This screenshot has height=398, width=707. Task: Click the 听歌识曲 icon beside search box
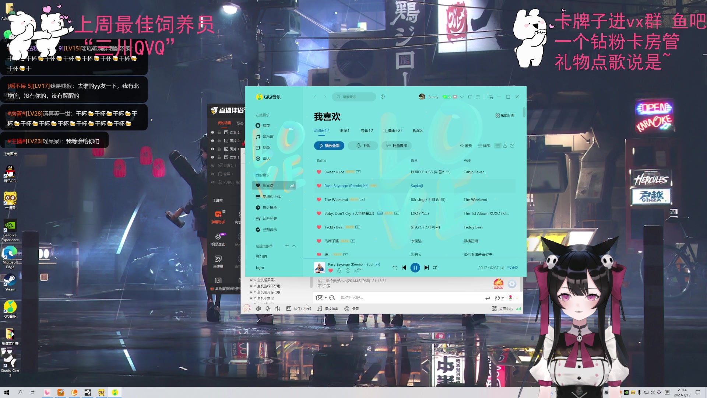pyautogui.click(x=383, y=97)
